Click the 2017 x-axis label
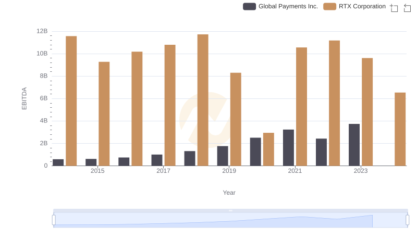Screen dimensions: 417x240 pos(163,171)
